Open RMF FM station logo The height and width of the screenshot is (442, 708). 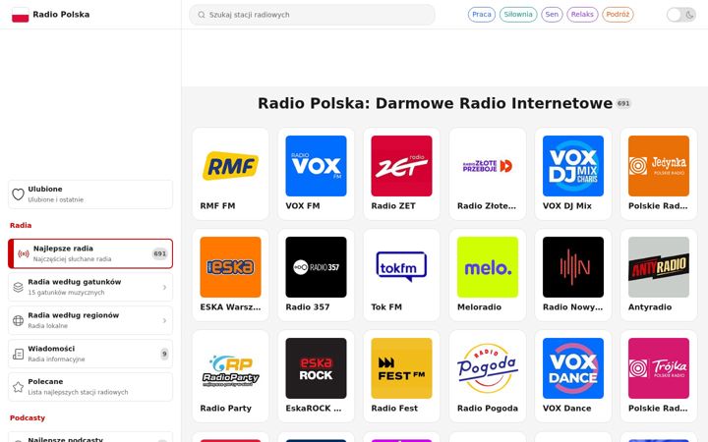coord(230,166)
